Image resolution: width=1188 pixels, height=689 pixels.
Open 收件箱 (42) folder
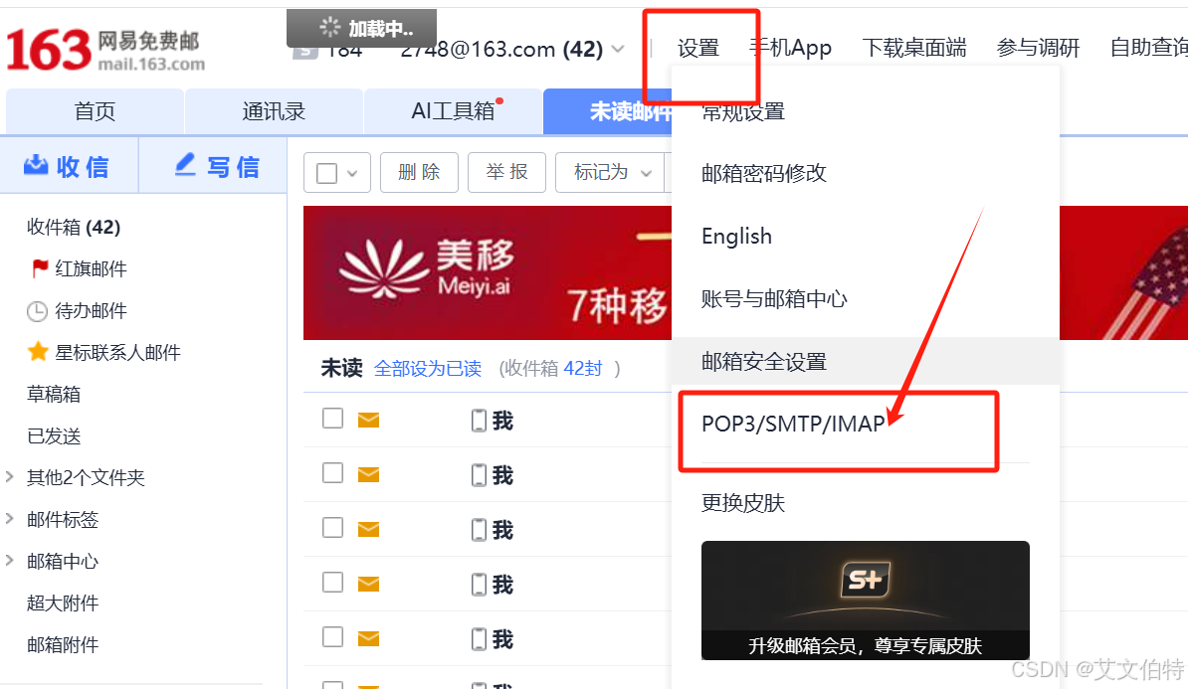(x=74, y=227)
